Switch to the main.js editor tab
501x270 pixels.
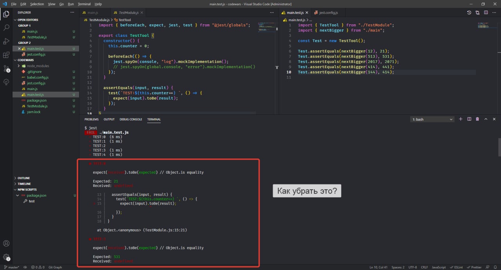click(x=92, y=13)
